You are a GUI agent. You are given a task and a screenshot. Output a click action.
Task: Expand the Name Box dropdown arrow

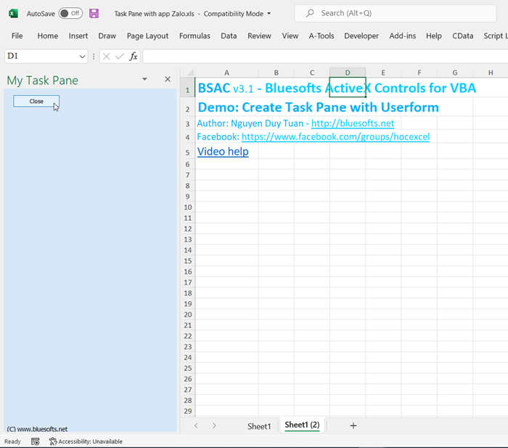pos(82,57)
